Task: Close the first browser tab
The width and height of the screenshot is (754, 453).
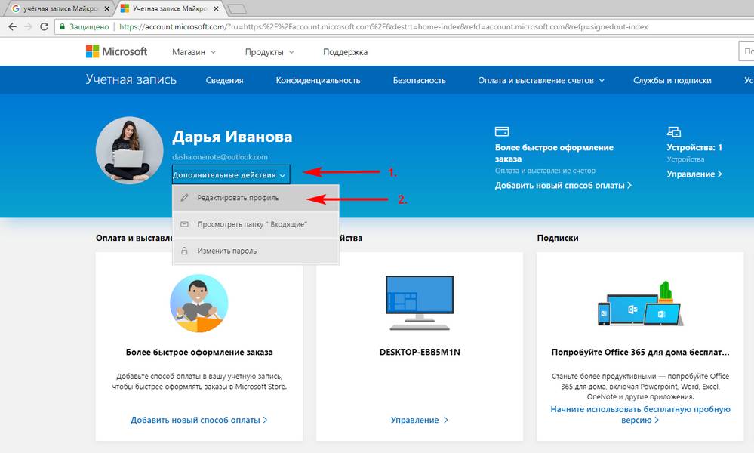Action: coord(106,8)
